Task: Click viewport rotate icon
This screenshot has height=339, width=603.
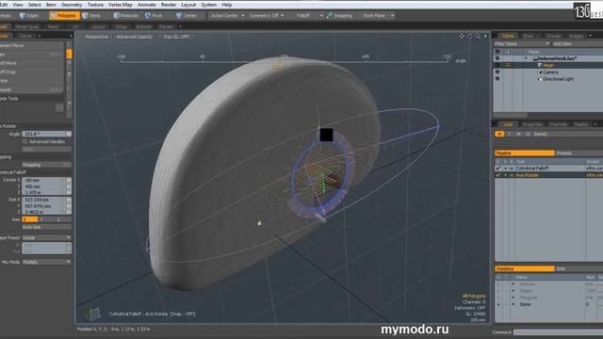Action: coord(469,36)
